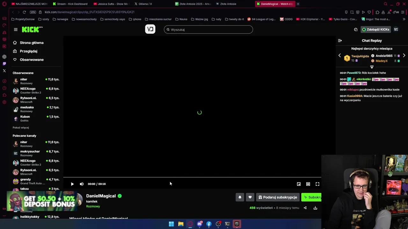
Task: Open mieszkania suchar bookmarks folder
Action: [x=158, y=19]
